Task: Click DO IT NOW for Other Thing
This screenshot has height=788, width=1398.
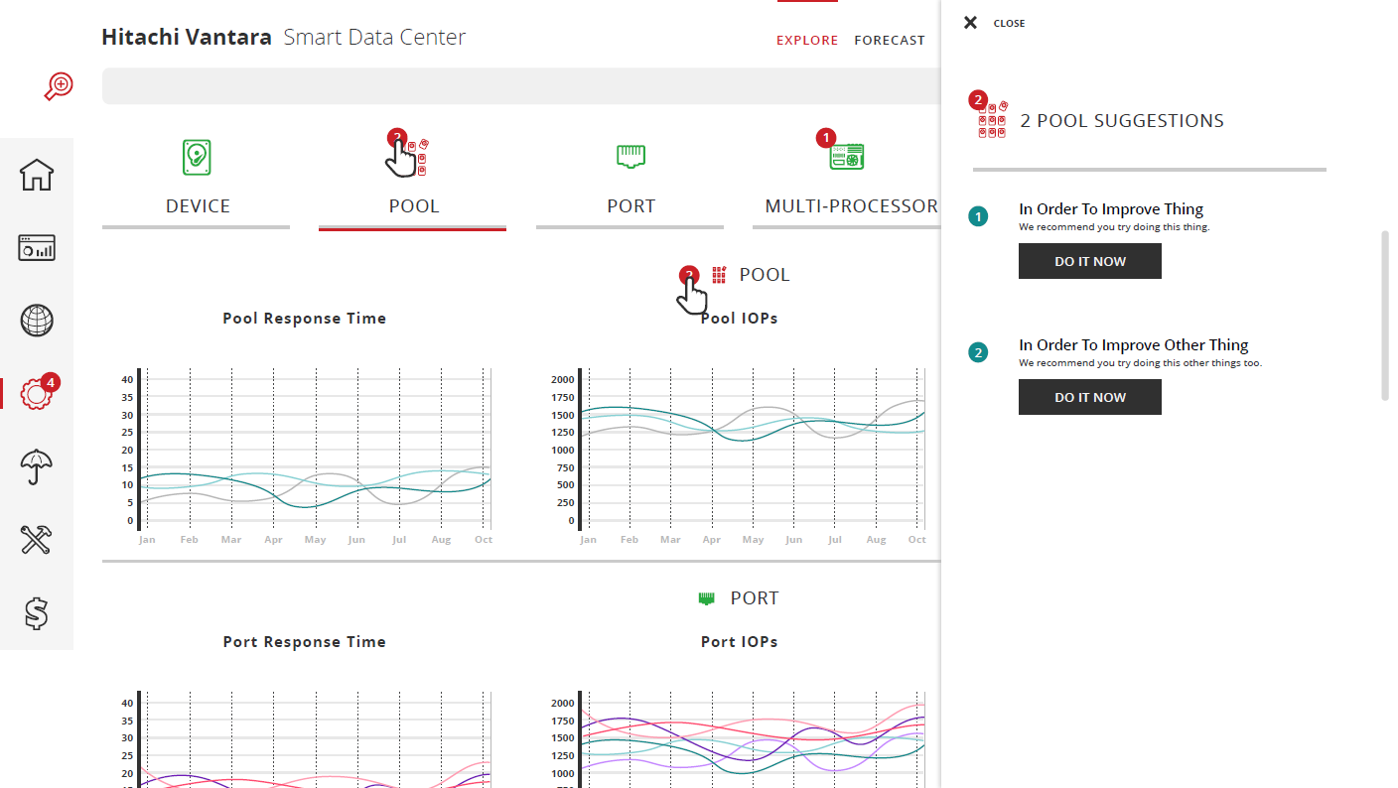Action: point(1089,397)
